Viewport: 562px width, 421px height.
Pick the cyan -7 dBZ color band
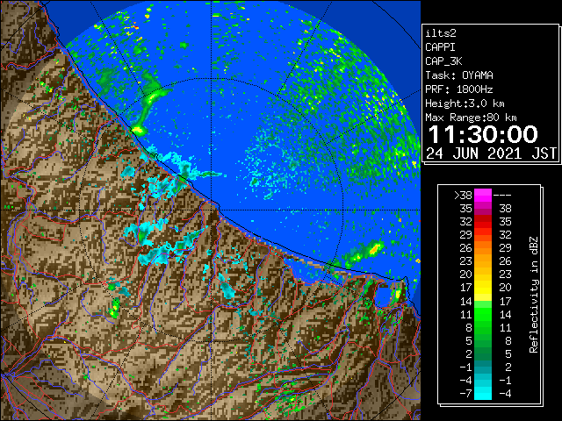(483, 393)
